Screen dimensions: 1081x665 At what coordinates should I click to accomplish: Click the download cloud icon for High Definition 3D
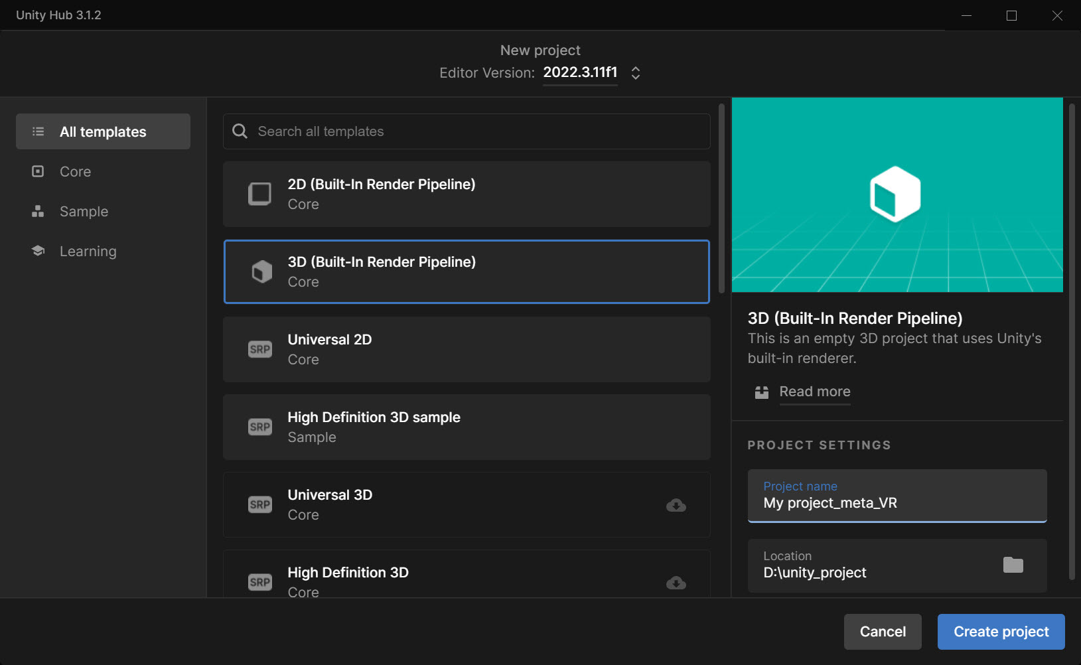click(676, 583)
